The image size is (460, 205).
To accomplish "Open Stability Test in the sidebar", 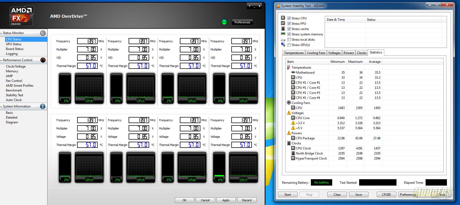I will click(x=14, y=95).
